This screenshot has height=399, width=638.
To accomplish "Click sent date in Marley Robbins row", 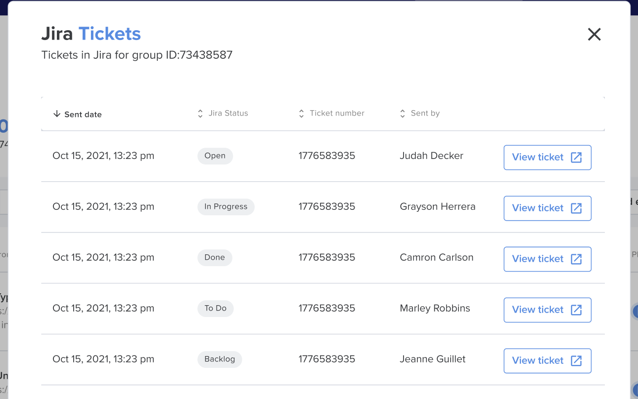I will pos(103,308).
